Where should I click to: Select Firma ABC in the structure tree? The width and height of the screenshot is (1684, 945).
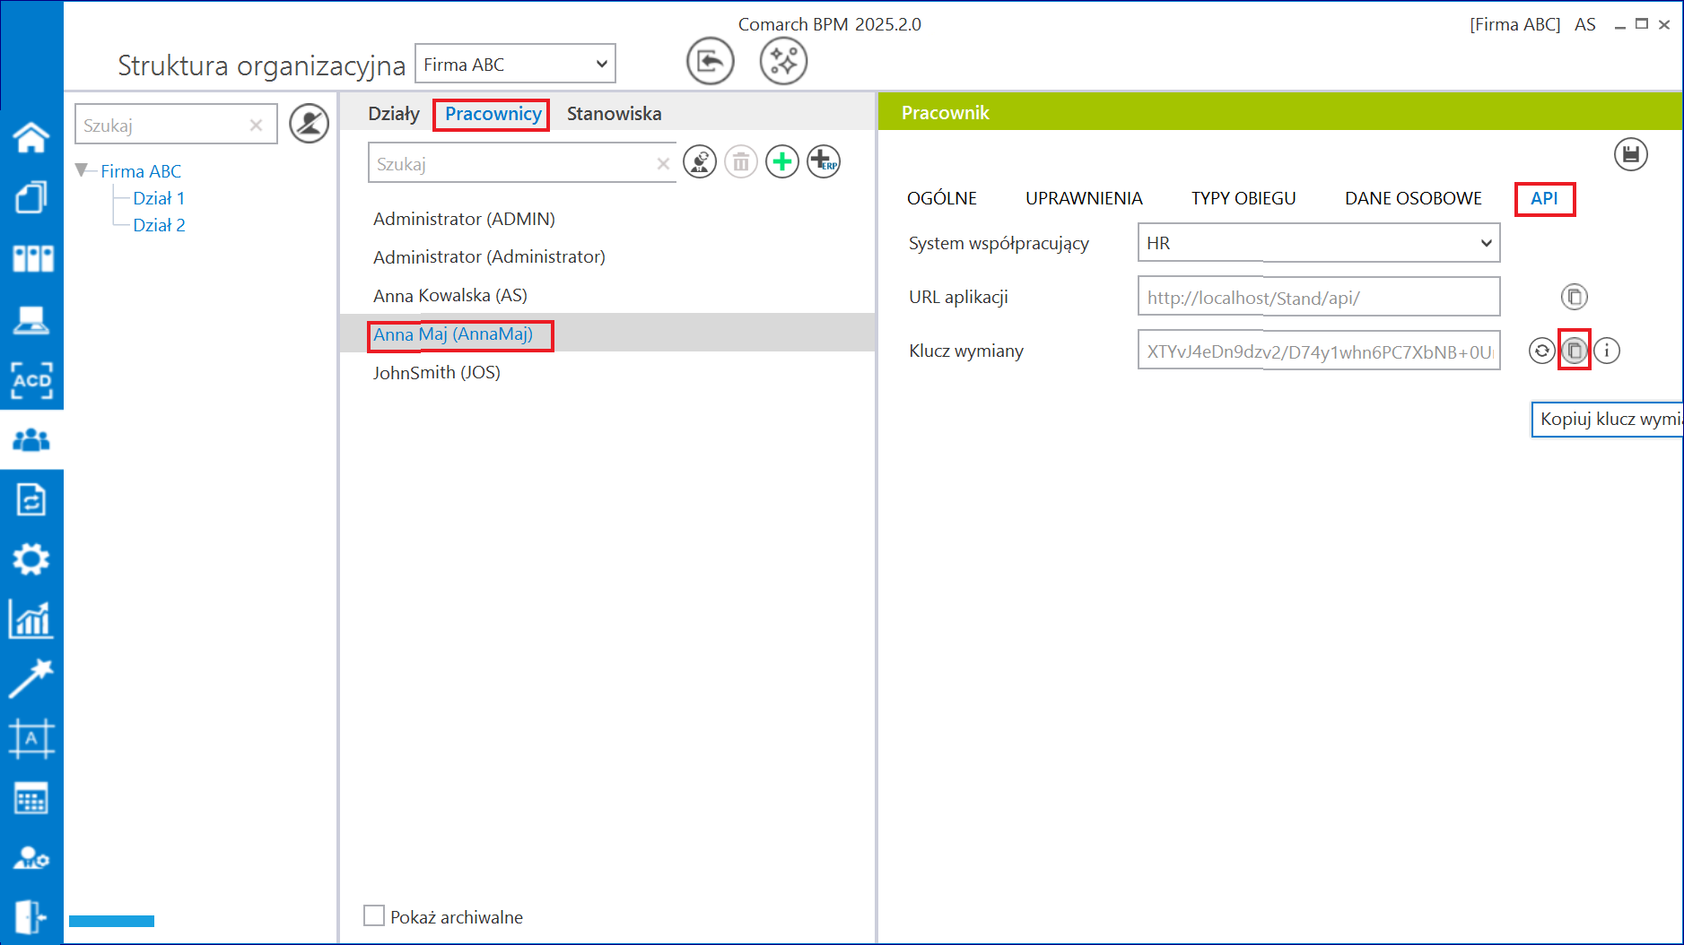(x=141, y=171)
